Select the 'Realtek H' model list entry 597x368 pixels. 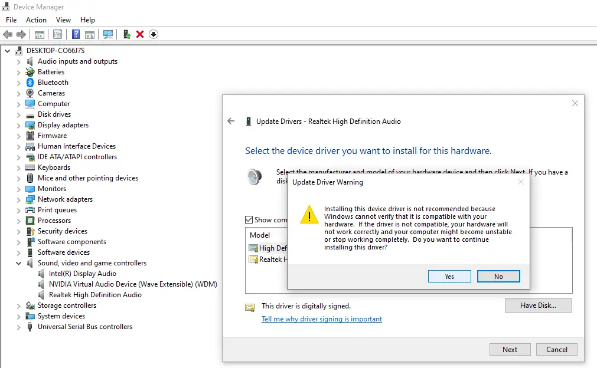point(268,259)
